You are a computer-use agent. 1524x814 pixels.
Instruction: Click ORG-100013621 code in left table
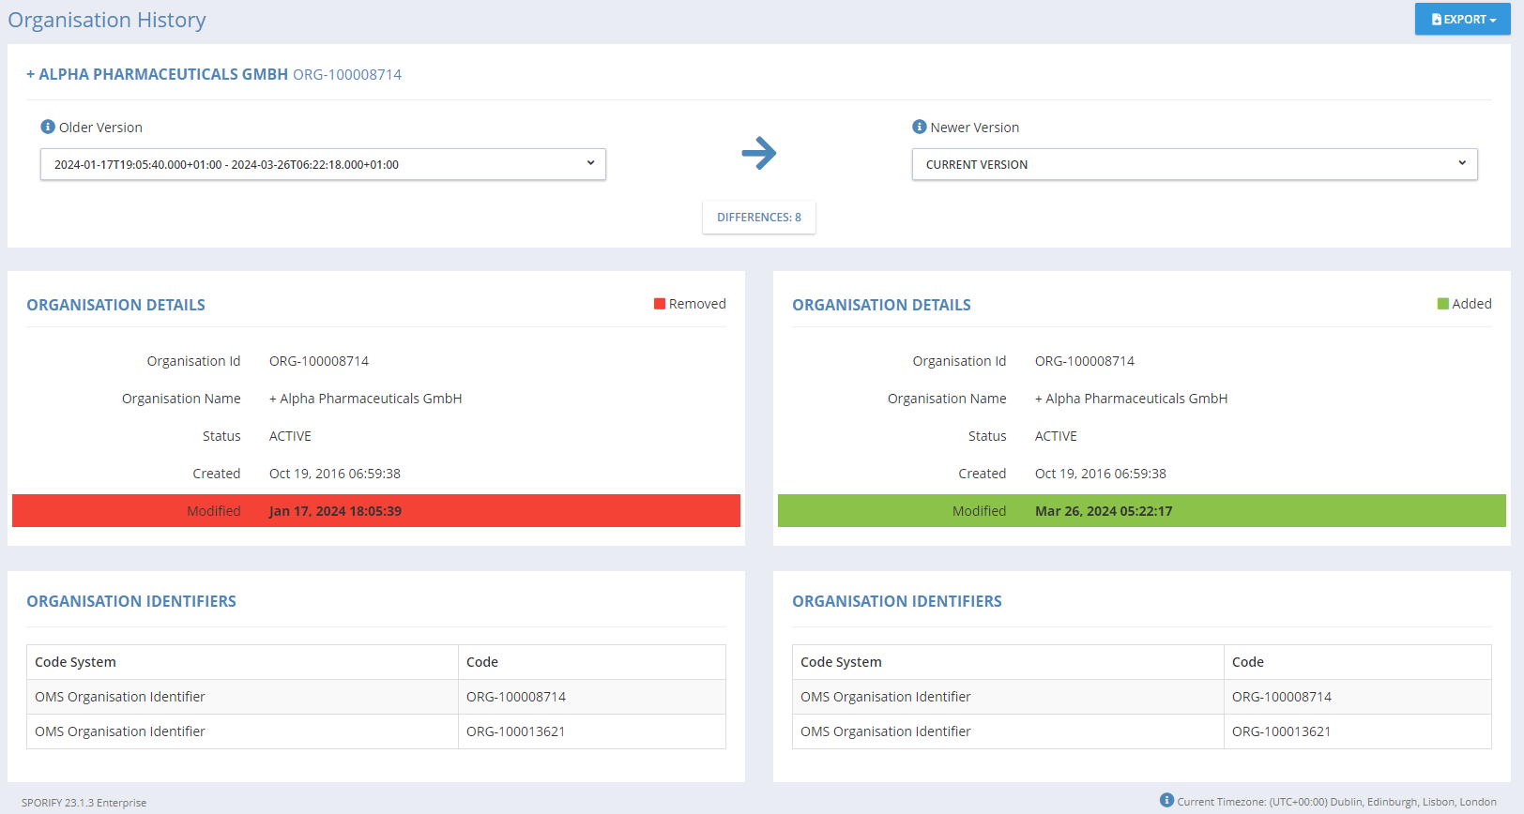coord(516,731)
